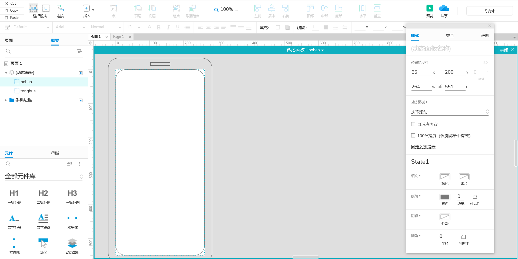Toggle bold text formatting
Image resolution: width=518 pixels, height=259 pixels.
[x=159, y=27]
